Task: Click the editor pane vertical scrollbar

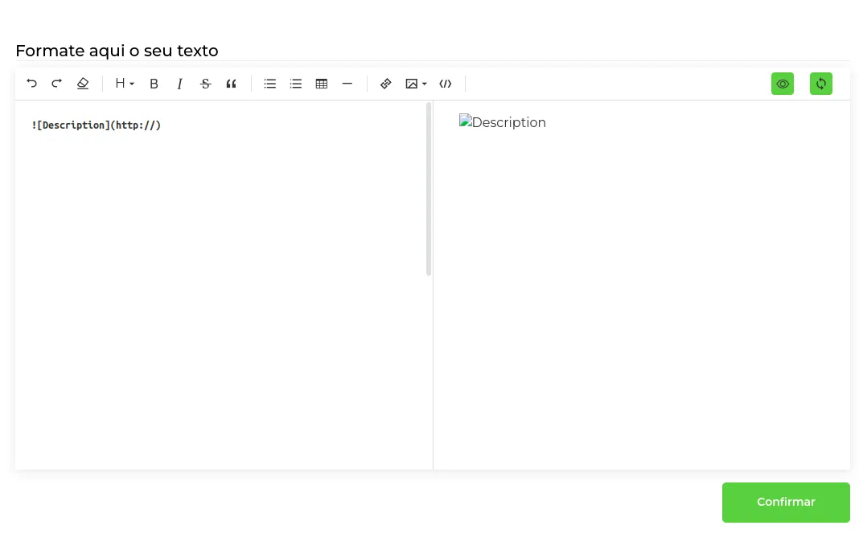Action: click(x=429, y=189)
